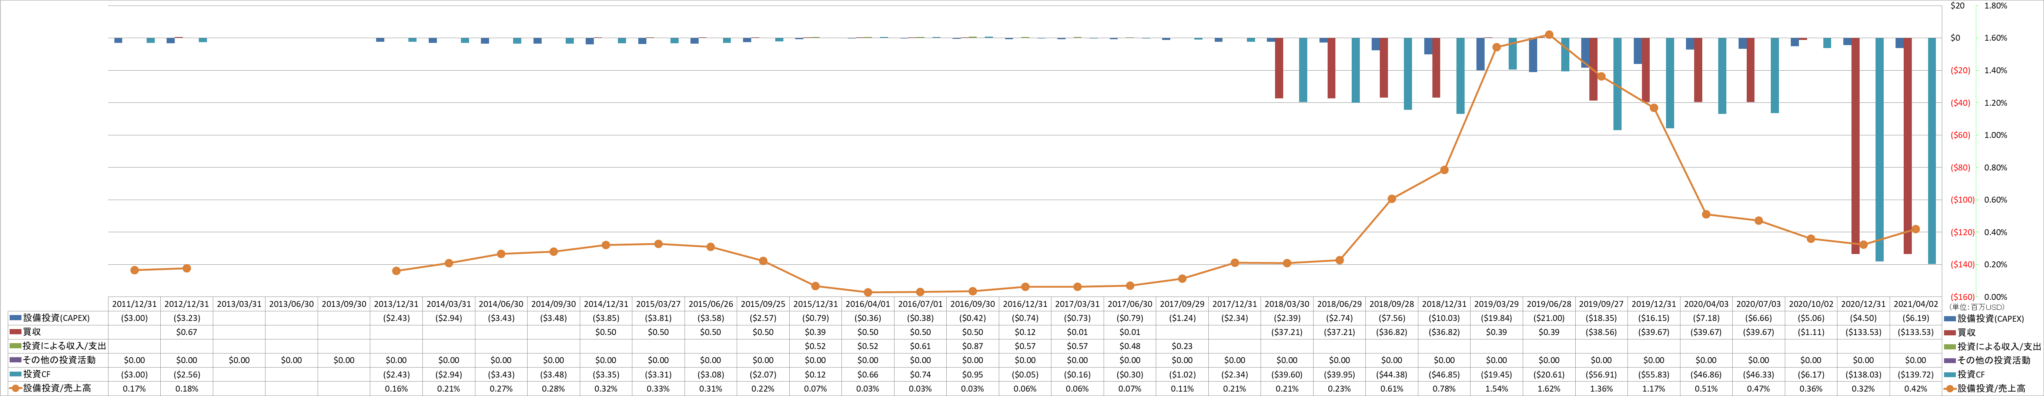This screenshot has height=396, width=2044.
Task: Select the ($6.19) CAPEX cell
Action: click(1915, 318)
